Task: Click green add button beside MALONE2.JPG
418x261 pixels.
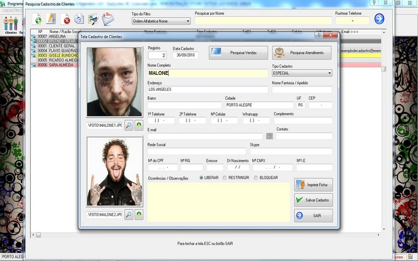Action: tap(139, 215)
